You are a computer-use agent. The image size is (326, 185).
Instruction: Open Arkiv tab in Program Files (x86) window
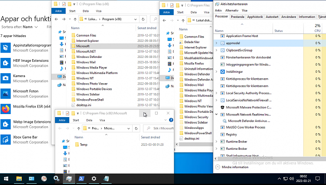click(58, 11)
